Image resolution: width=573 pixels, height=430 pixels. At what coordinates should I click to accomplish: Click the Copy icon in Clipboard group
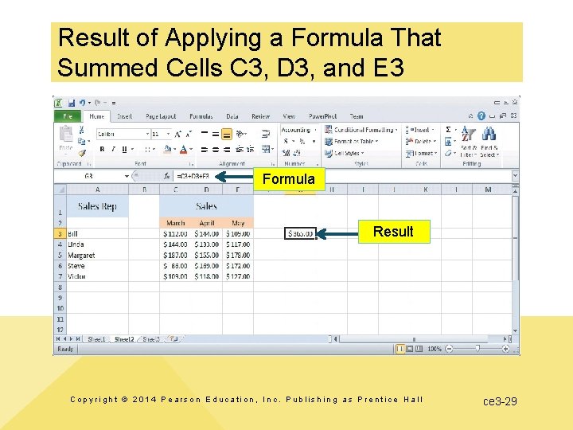(x=81, y=141)
